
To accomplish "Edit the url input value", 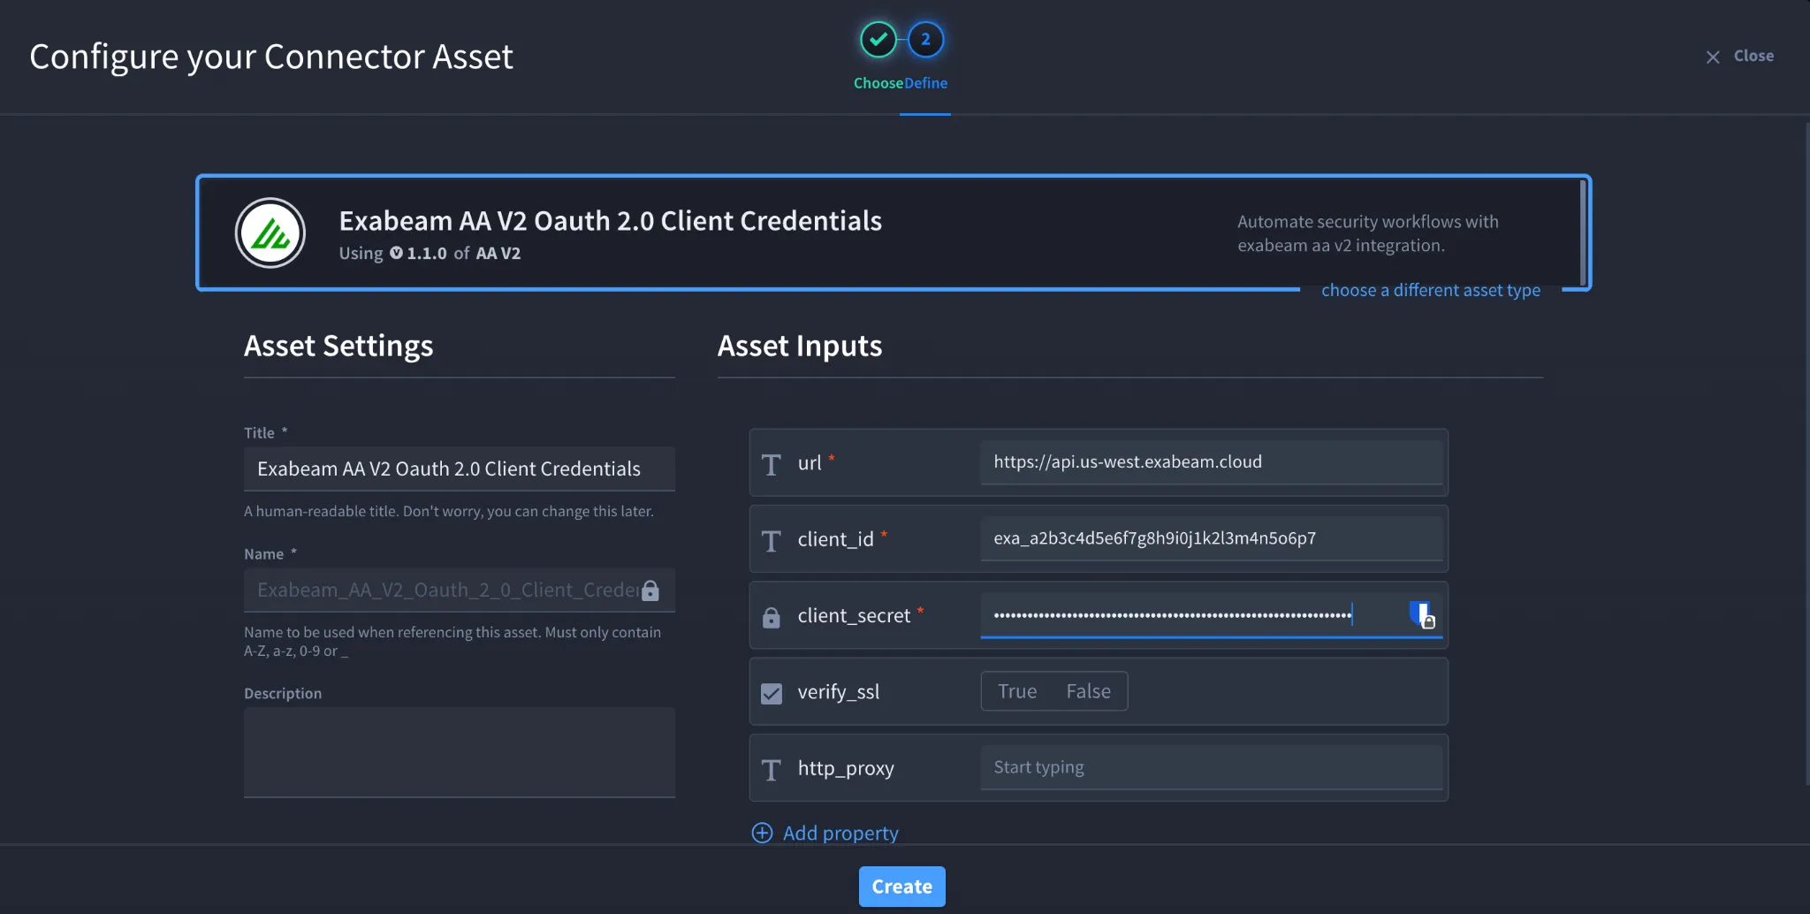I will tap(1212, 462).
